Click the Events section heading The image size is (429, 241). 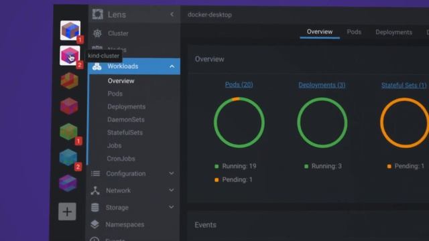(206, 225)
